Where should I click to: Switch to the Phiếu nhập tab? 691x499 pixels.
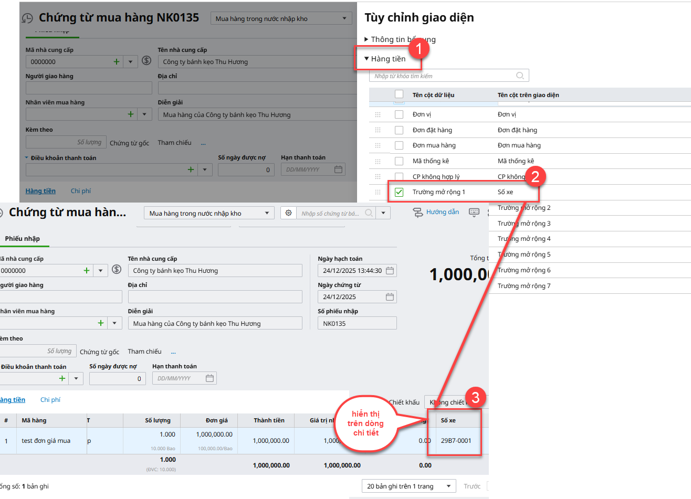[x=23, y=239]
